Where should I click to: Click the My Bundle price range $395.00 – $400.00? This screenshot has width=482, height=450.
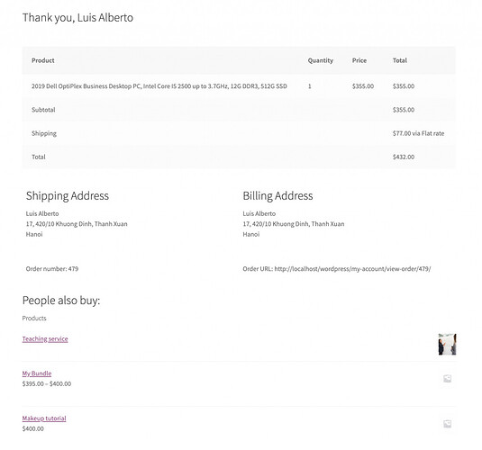[x=47, y=383]
